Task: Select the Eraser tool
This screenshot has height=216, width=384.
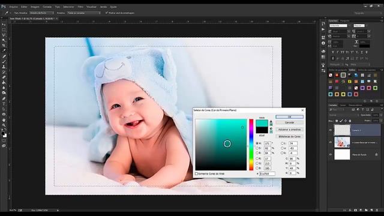Action: (4, 77)
